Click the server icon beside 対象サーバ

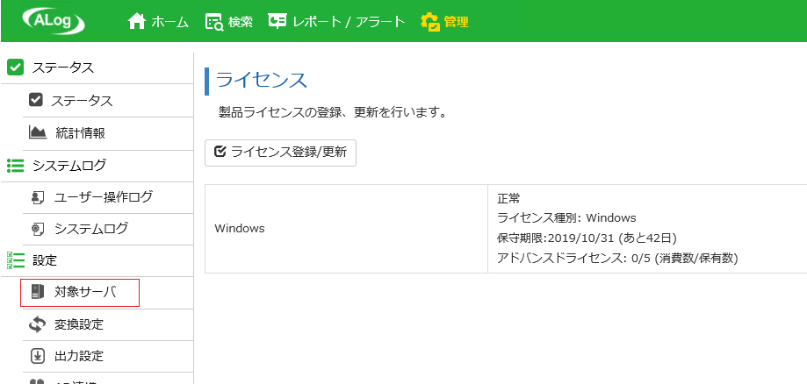(x=38, y=292)
